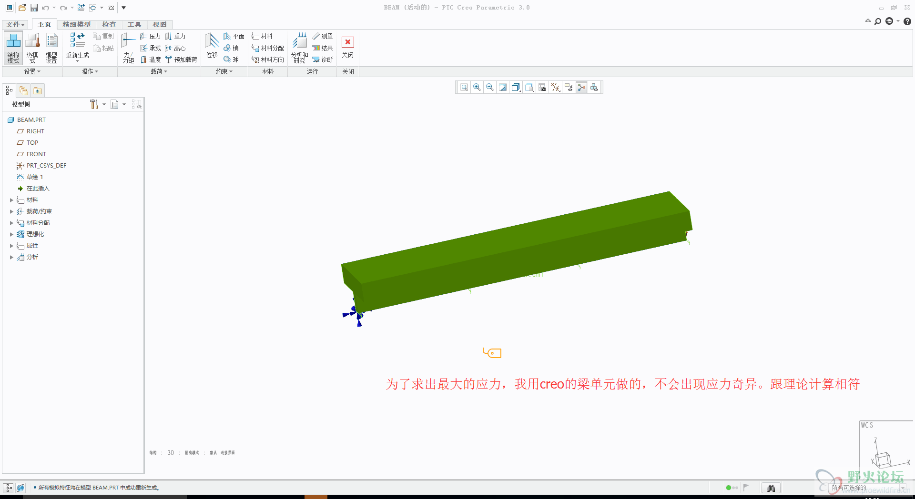The image size is (915, 499).
Task: Create a 位移 (Displacement) constraint
Action: [x=212, y=46]
